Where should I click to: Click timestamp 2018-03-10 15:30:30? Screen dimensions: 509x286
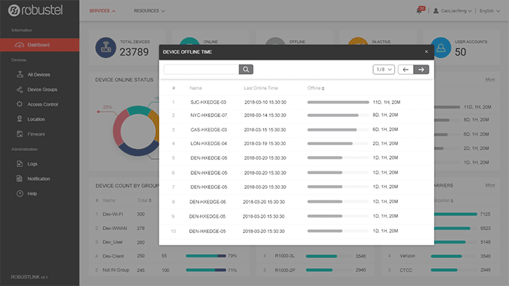pos(265,102)
